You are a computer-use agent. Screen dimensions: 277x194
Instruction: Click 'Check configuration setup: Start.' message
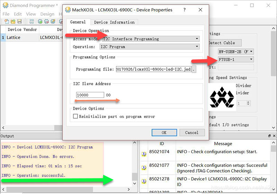pos(217,152)
